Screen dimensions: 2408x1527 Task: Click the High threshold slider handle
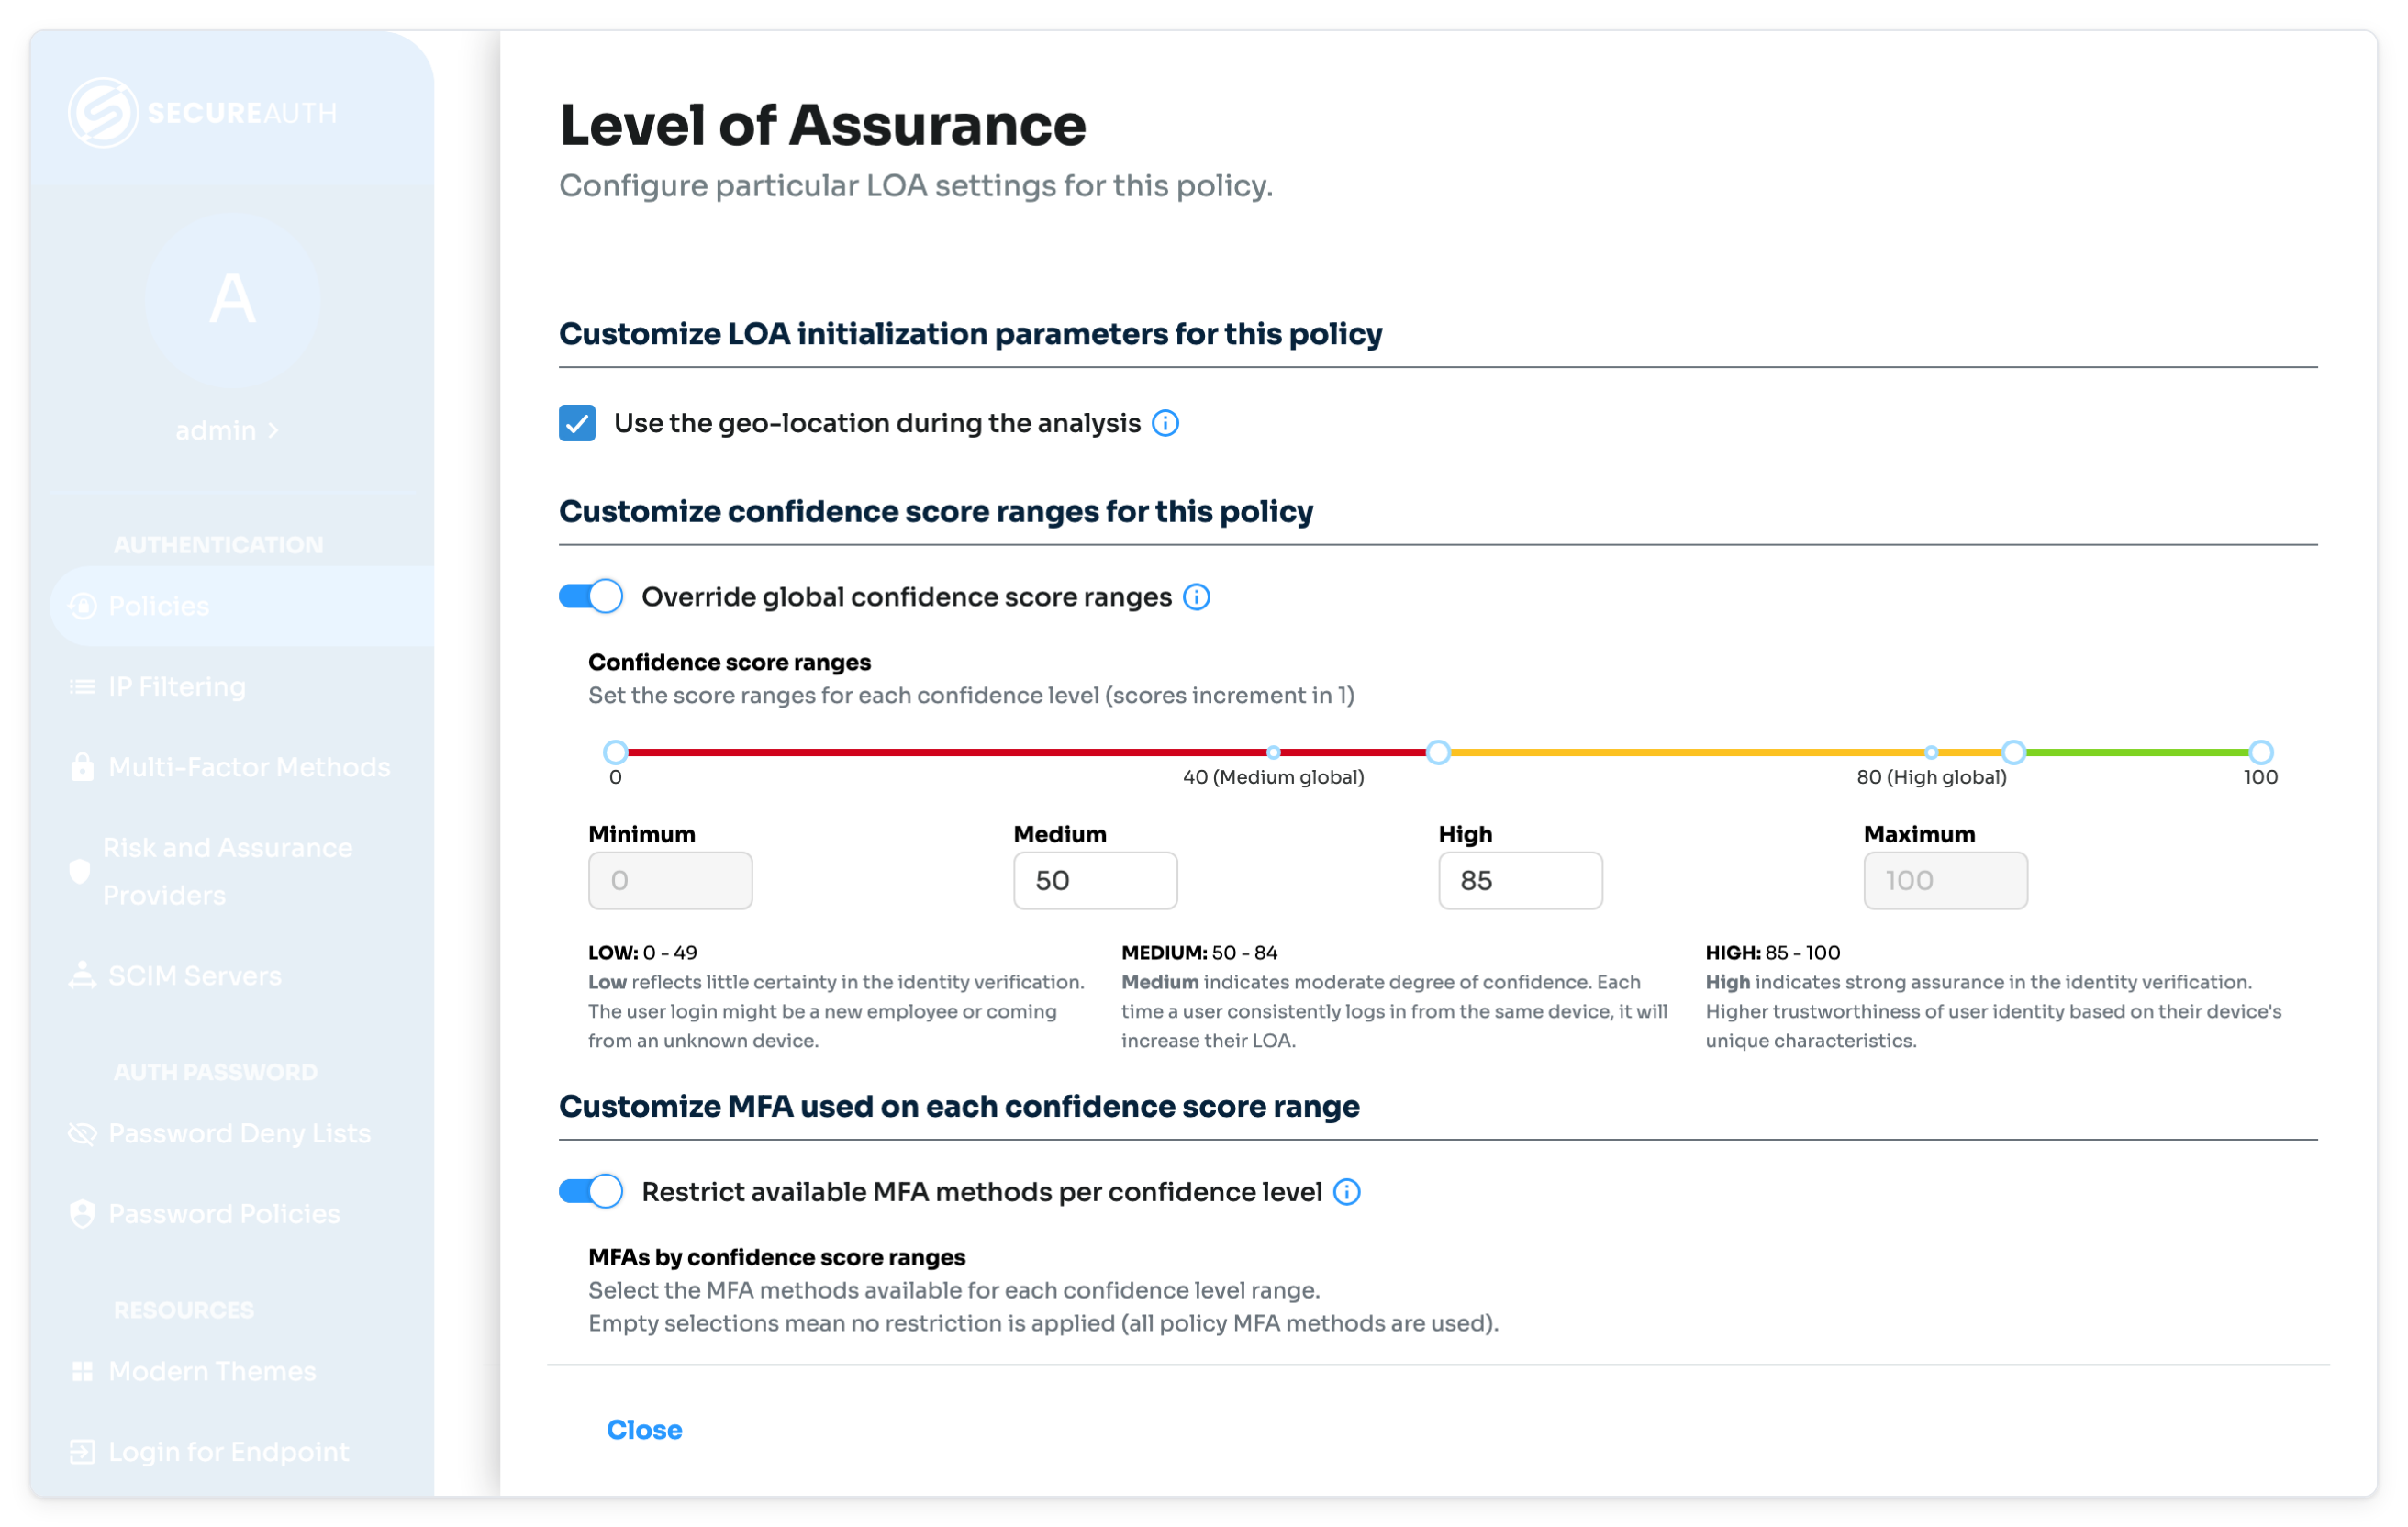(x=2014, y=752)
